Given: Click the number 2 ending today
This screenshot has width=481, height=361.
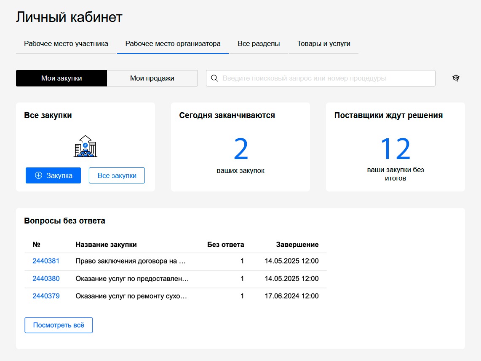Looking at the screenshot, I should pyautogui.click(x=240, y=149).
